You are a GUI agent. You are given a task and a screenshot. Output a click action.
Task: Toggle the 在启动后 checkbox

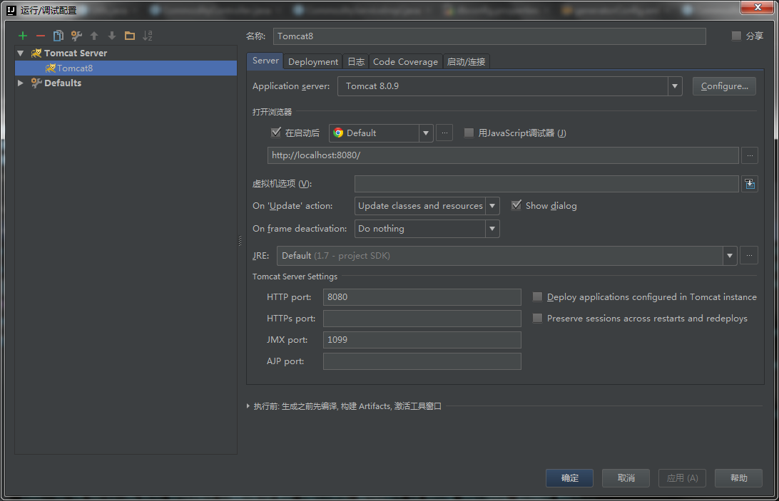tap(276, 133)
